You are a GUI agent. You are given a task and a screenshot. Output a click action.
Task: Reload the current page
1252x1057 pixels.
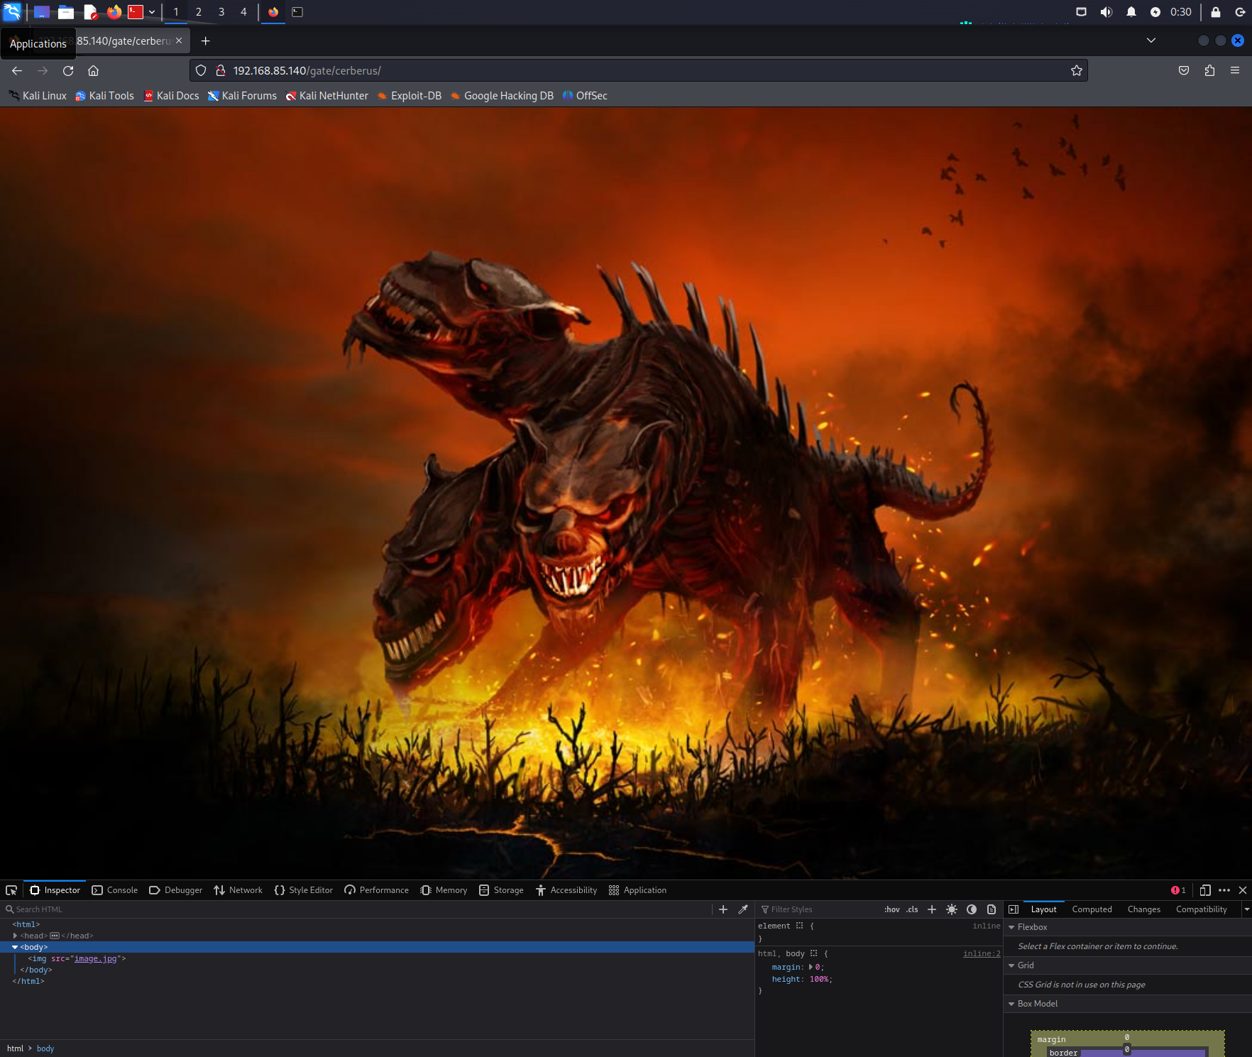(68, 70)
